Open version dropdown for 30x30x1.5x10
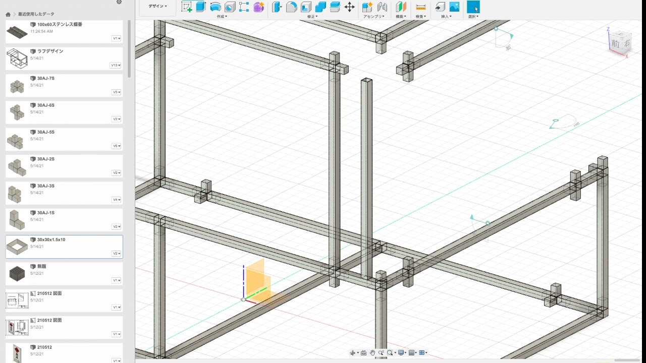The width and height of the screenshot is (646, 363). coord(117,254)
